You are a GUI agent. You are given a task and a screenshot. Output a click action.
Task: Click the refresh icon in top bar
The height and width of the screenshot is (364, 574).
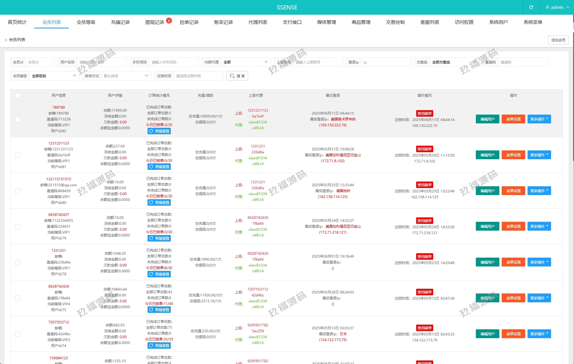(x=531, y=7)
